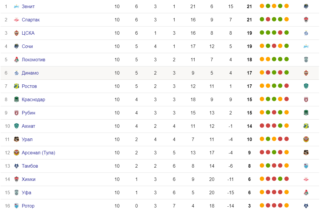Click the Спартак crest next to team name
This screenshot has width=320, height=213.
coord(17,20)
